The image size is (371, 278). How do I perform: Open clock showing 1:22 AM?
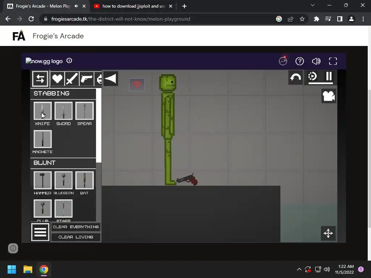coord(344,269)
